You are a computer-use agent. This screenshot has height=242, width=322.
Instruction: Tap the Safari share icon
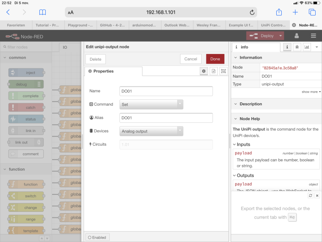pos(279,12)
